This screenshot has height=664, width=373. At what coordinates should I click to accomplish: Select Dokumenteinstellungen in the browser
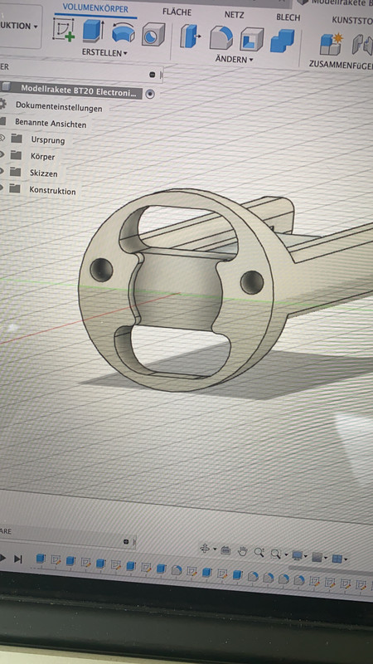tap(59, 106)
